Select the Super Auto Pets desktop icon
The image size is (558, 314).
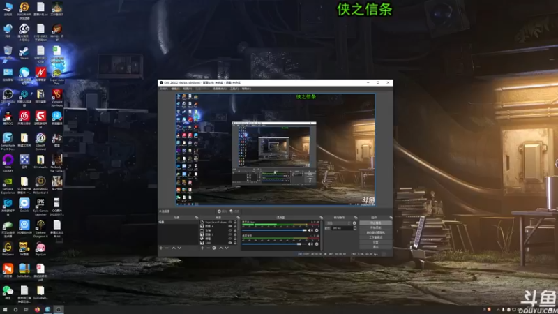click(x=57, y=75)
